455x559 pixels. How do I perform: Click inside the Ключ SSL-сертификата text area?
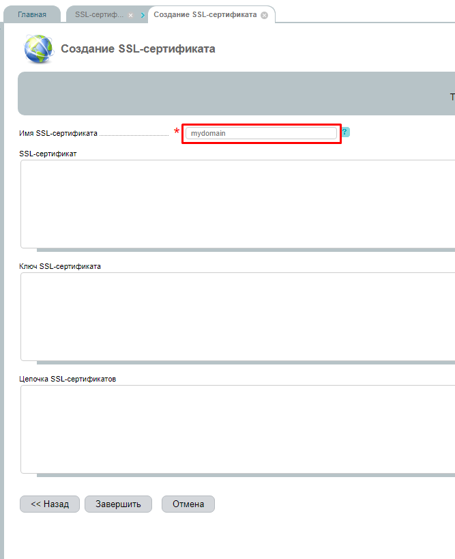pos(237,317)
